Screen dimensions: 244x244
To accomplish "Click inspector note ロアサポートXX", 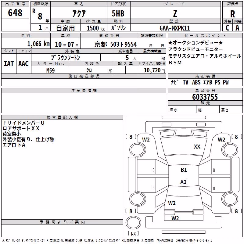I will [21, 128].
